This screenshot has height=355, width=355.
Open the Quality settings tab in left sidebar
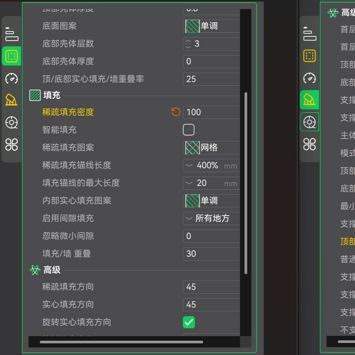click(12, 34)
